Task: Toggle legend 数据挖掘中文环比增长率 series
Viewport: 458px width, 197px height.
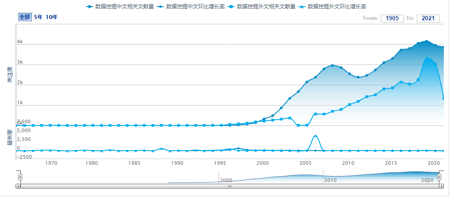Action: [x=191, y=6]
